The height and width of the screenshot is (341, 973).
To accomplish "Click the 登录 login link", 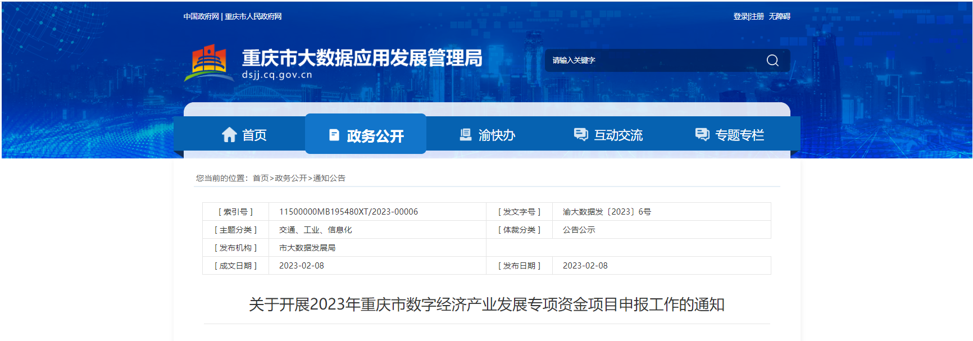I will [740, 17].
